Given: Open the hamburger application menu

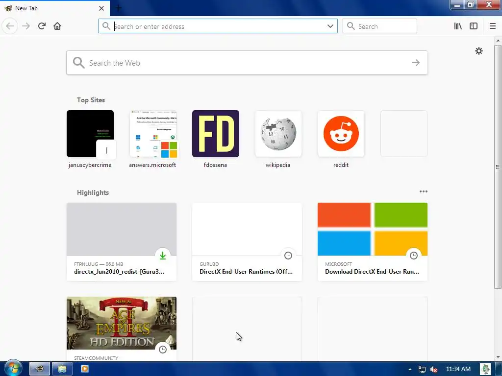Looking at the screenshot, I should (x=492, y=26).
